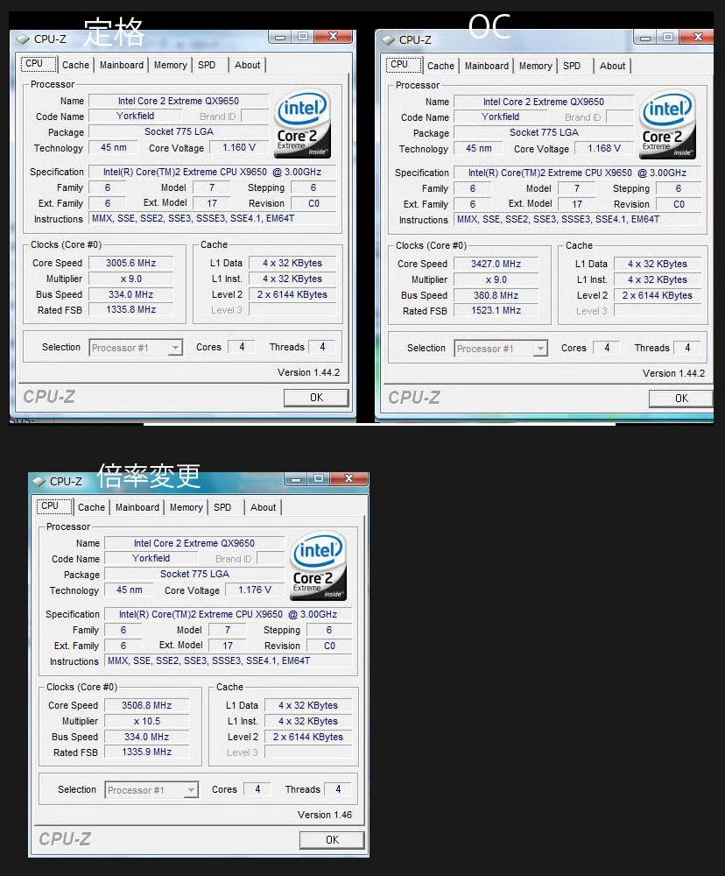Switch to the Cache tab in the 3005.6 MHz window

click(75, 65)
